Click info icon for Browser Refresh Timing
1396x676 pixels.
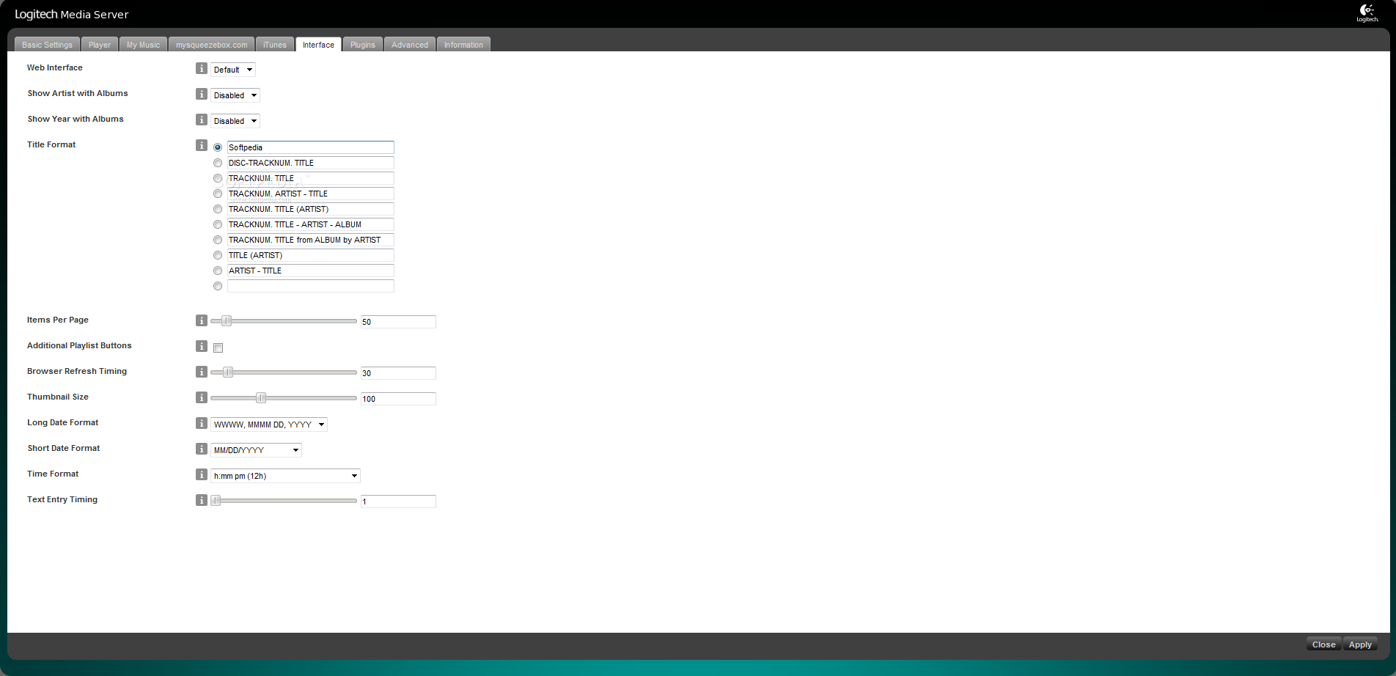point(202,372)
